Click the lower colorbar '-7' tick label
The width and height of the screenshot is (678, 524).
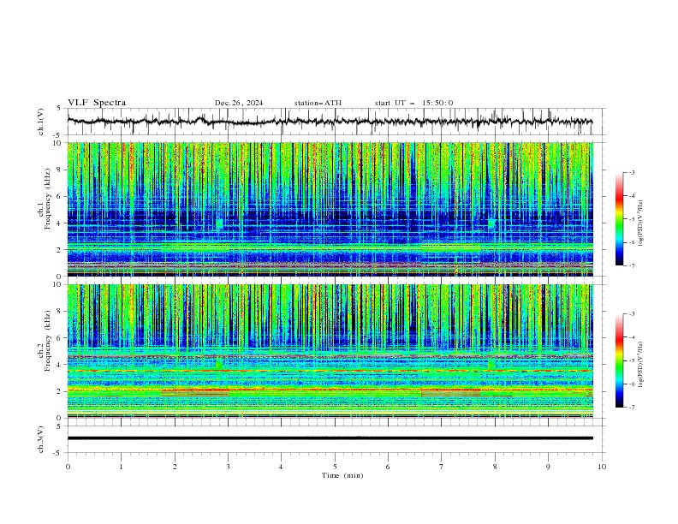tap(631, 408)
